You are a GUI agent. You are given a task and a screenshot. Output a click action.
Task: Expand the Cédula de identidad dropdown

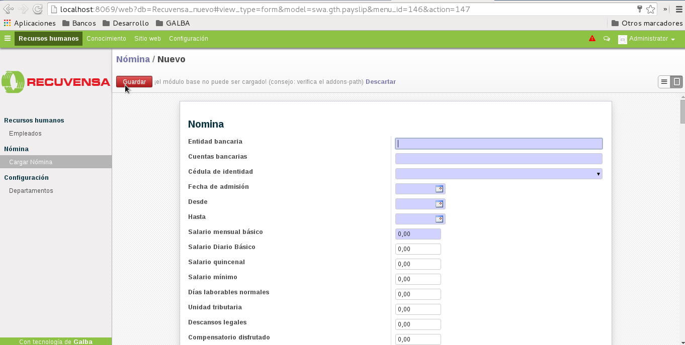coord(598,174)
